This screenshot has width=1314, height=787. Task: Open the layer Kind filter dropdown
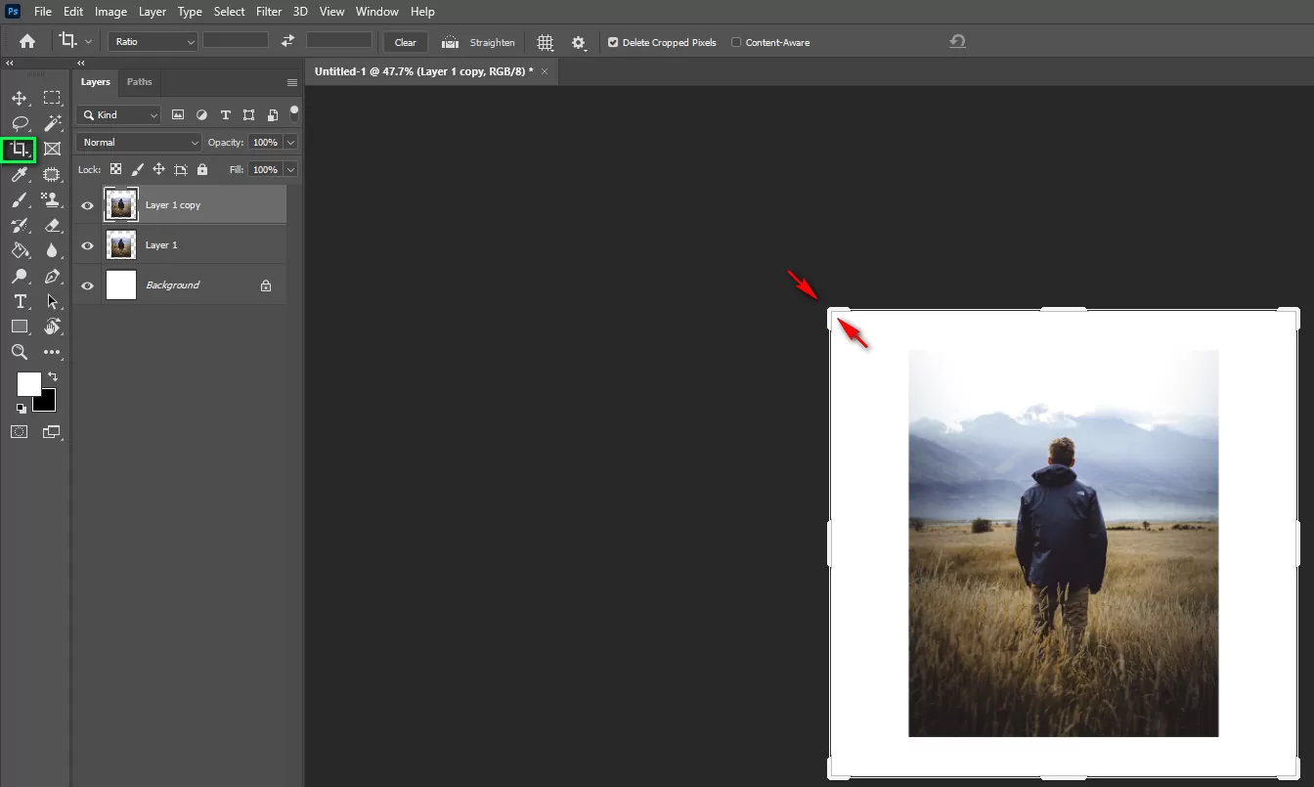pyautogui.click(x=119, y=114)
